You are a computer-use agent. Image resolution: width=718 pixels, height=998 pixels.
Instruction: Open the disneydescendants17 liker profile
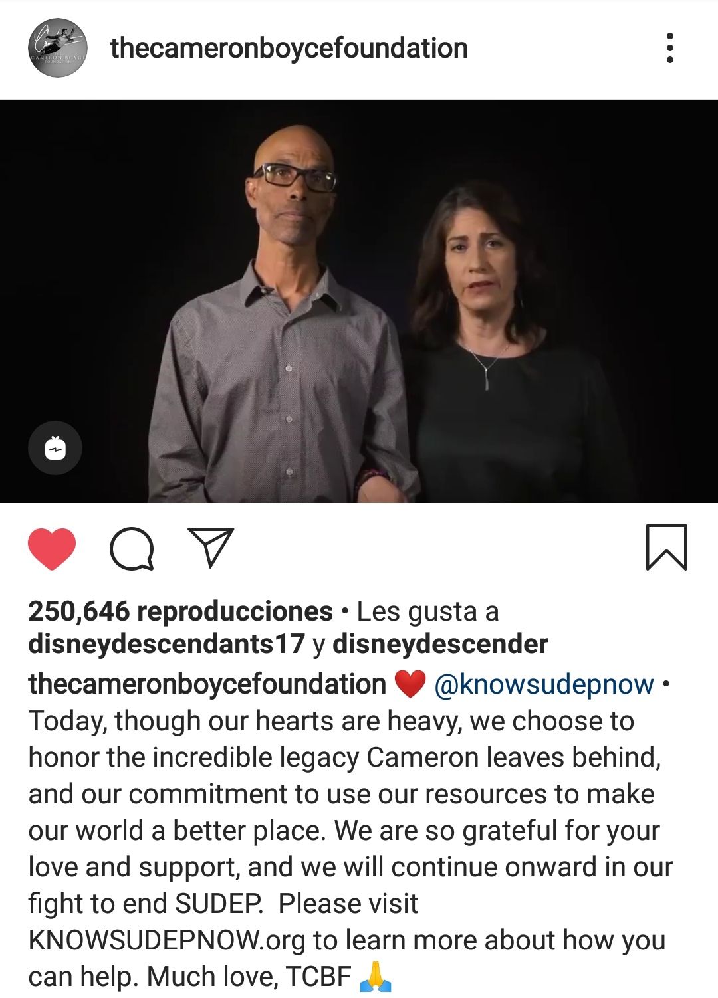[166, 644]
